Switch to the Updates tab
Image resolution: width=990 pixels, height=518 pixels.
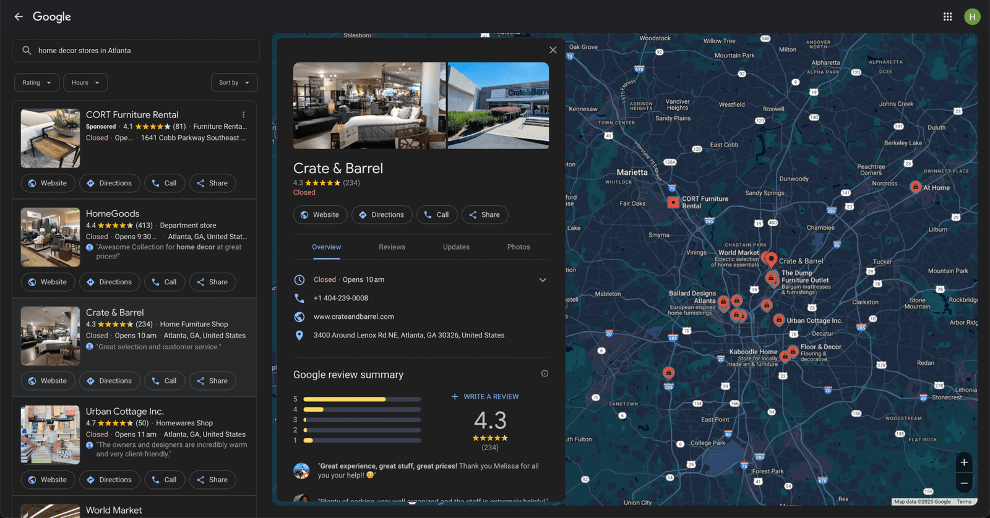pyautogui.click(x=456, y=247)
